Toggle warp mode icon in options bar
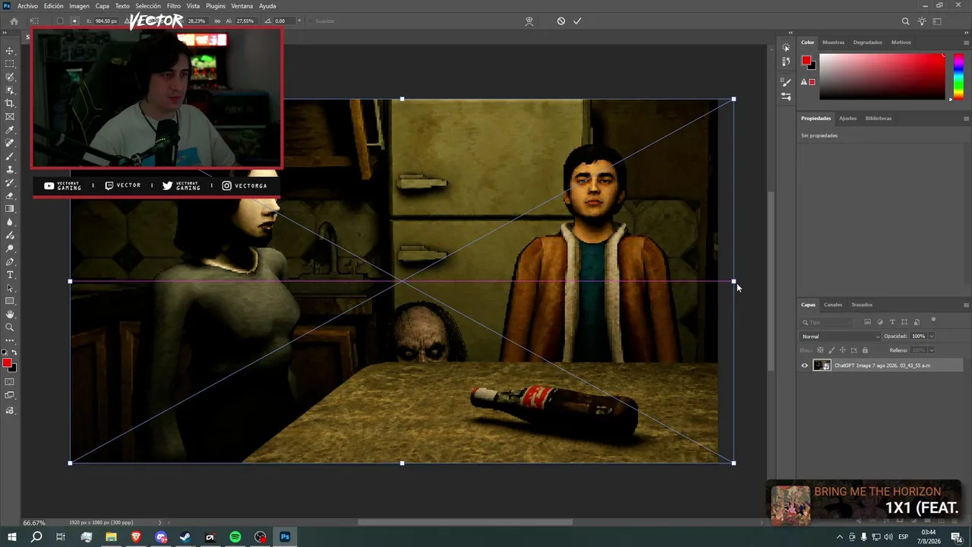Screen dimensions: 972x547 tap(529, 21)
